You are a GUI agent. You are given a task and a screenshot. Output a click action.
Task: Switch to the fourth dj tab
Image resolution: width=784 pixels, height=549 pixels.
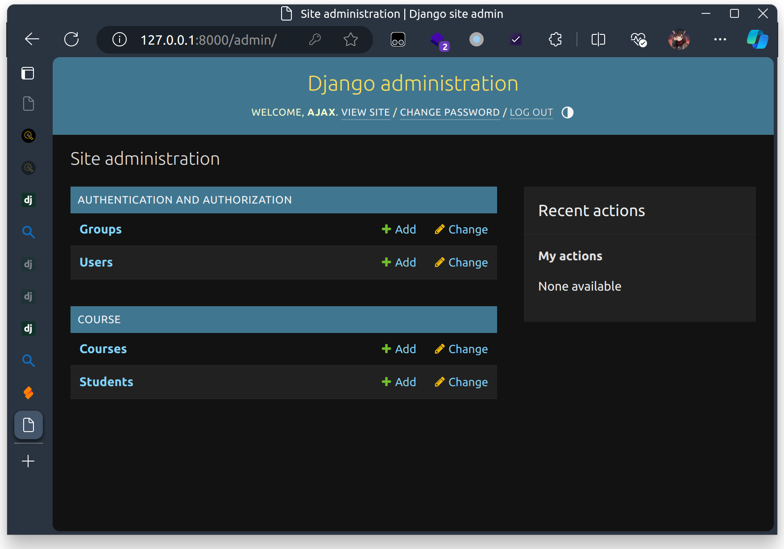[29, 329]
